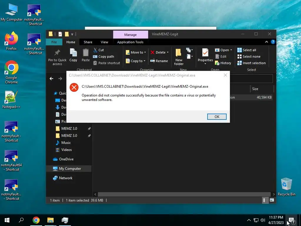Open Music in navigation pane

coord(66,143)
